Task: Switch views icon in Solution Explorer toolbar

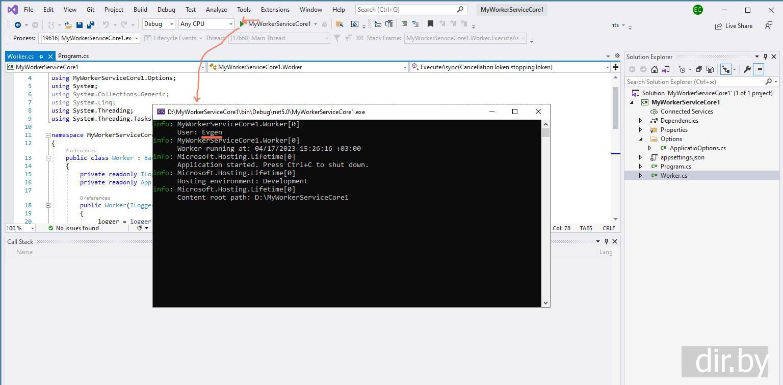Action: point(667,69)
